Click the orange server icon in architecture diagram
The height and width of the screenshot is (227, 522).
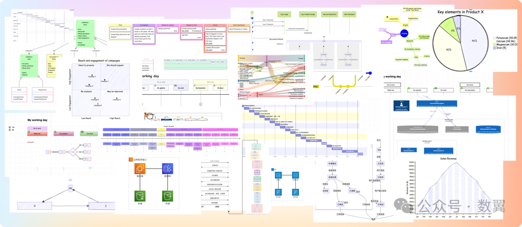click(140, 169)
